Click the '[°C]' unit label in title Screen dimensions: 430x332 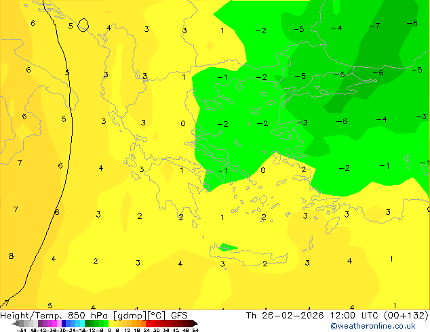157,316
